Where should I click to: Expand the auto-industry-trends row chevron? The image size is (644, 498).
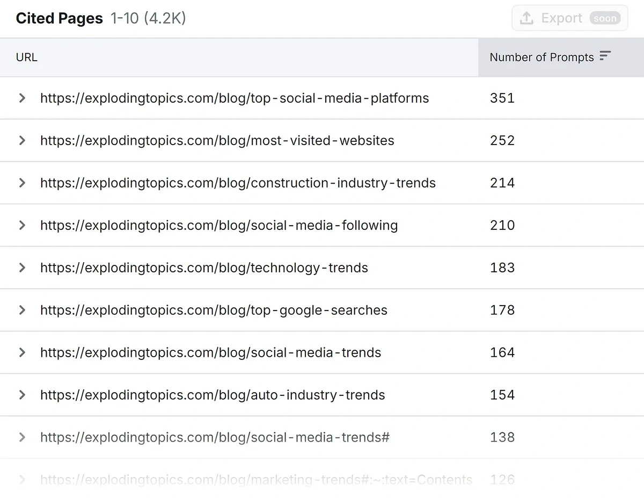[x=21, y=395]
